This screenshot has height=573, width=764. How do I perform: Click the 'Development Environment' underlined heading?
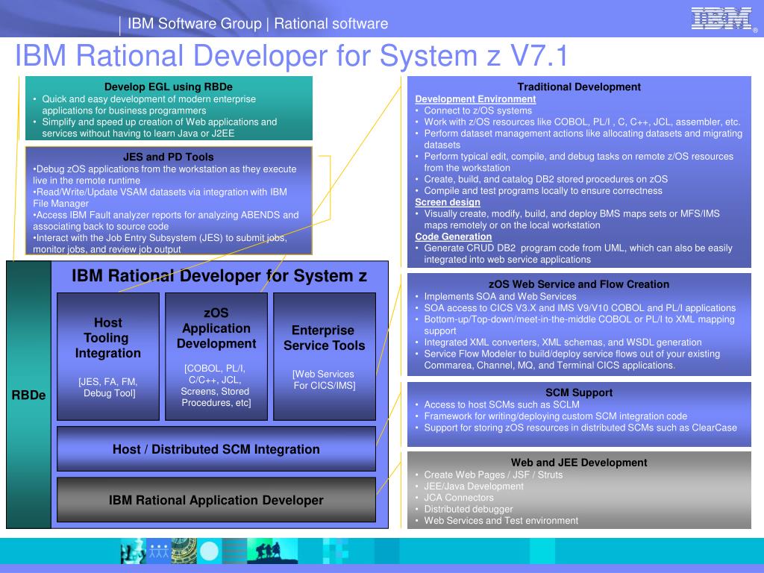pos(475,99)
